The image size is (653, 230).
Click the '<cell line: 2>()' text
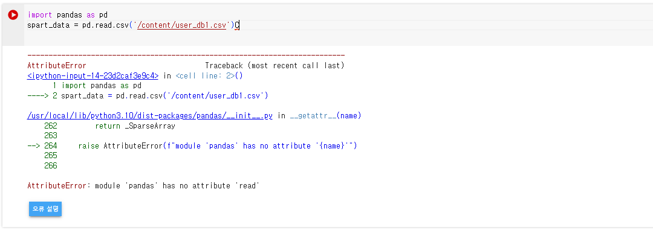point(209,75)
